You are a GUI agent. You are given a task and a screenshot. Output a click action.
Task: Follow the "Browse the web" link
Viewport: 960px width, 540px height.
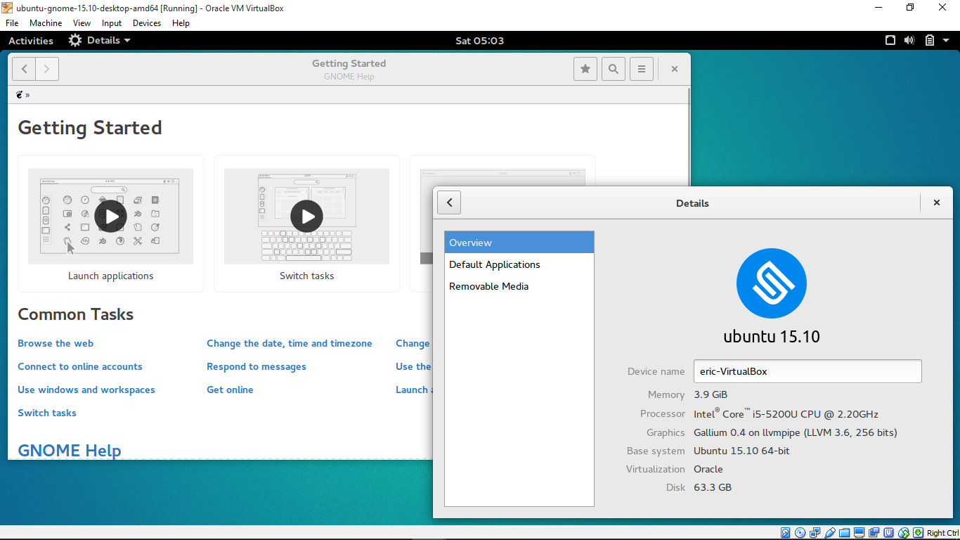pyautogui.click(x=55, y=343)
